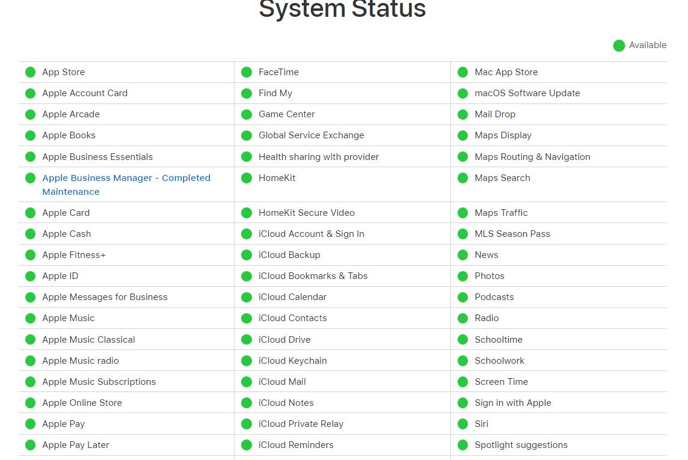Select the iCloud Private Relay entry
This screenshot has height=460, width=688.
tap(301, 423)
